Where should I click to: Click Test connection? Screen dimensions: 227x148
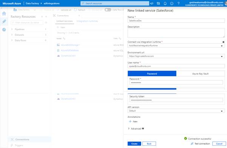coord(200,143)
